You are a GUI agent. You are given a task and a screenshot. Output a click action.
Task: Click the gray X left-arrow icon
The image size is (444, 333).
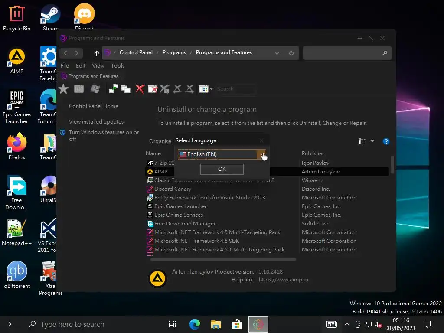pyautogui.click(x=177, y=89)
